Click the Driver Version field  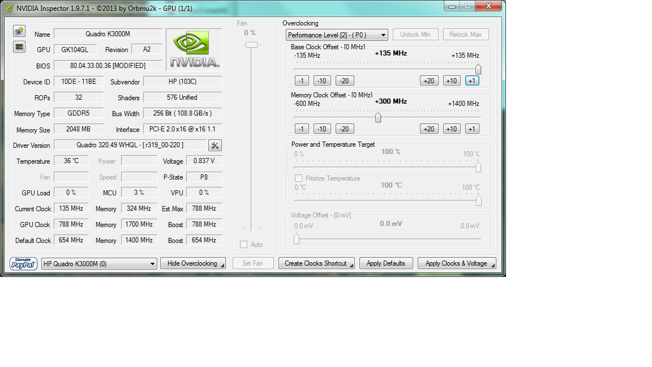coord(130,145)
